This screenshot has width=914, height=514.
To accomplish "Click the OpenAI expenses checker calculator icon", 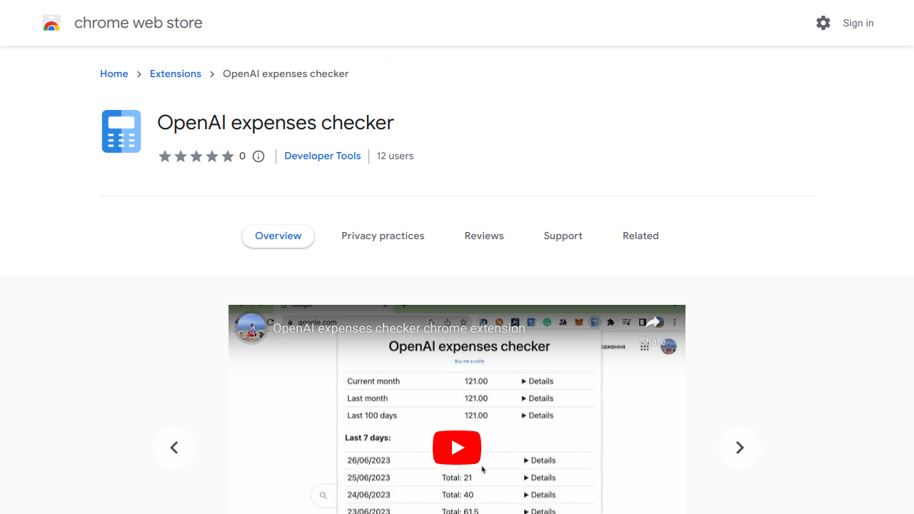I will (121, 131).
